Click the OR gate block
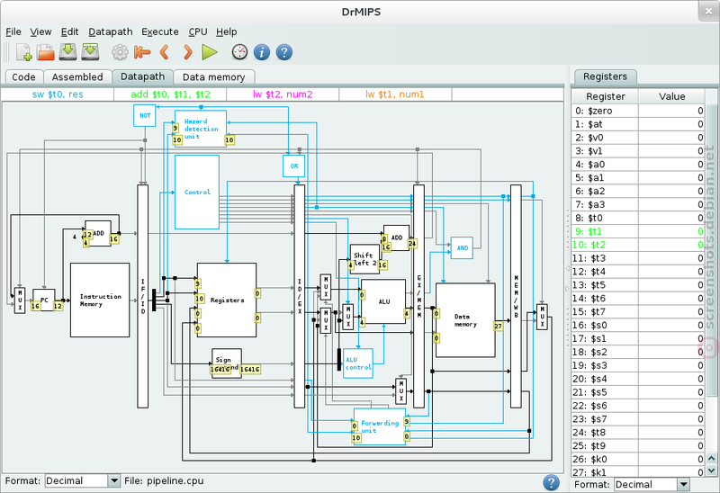The width and height of the screenshot is (720, 493). tap(294, 166)
